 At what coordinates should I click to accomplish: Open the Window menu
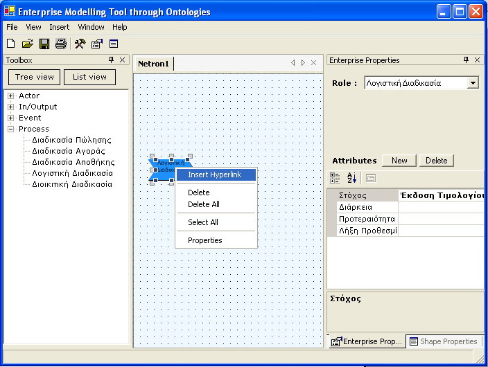pos(91,27)
